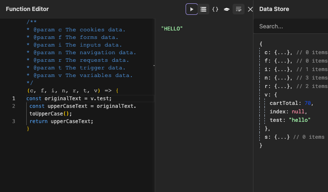Select the index null value
328x192 pixels.
tap(298, 112)
